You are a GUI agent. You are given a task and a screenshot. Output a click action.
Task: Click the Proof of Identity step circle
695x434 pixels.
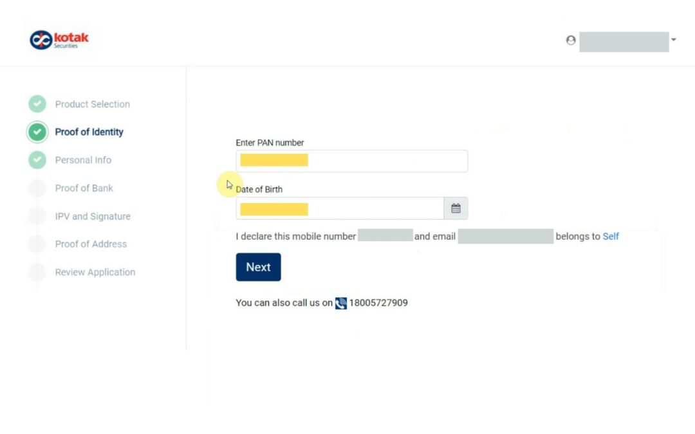click(37, 132)
